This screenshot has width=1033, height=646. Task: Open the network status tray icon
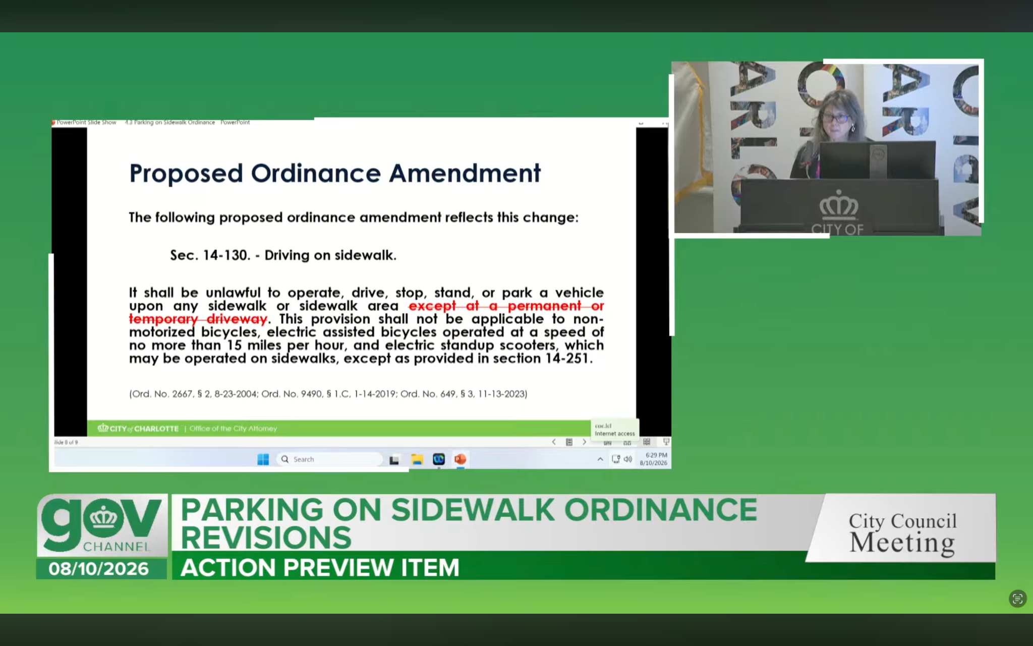click(616, 459)
